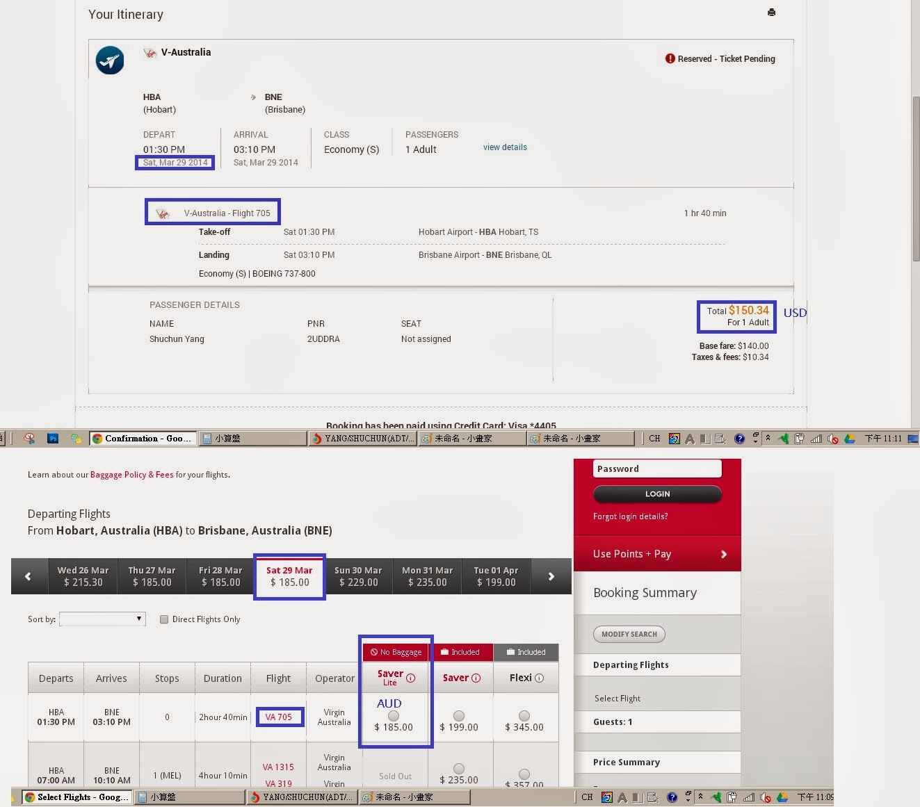Open 小算盤 next to the Select Flights taskbar button

pyautogui.click(x=190, y=797)
